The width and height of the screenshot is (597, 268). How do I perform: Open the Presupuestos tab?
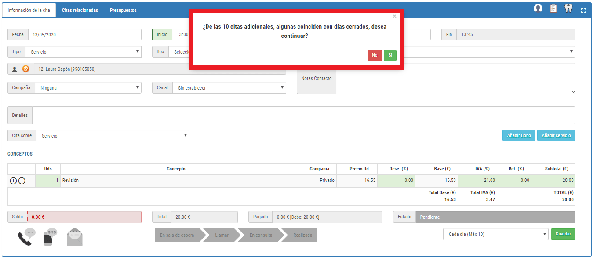click(123, 10)
